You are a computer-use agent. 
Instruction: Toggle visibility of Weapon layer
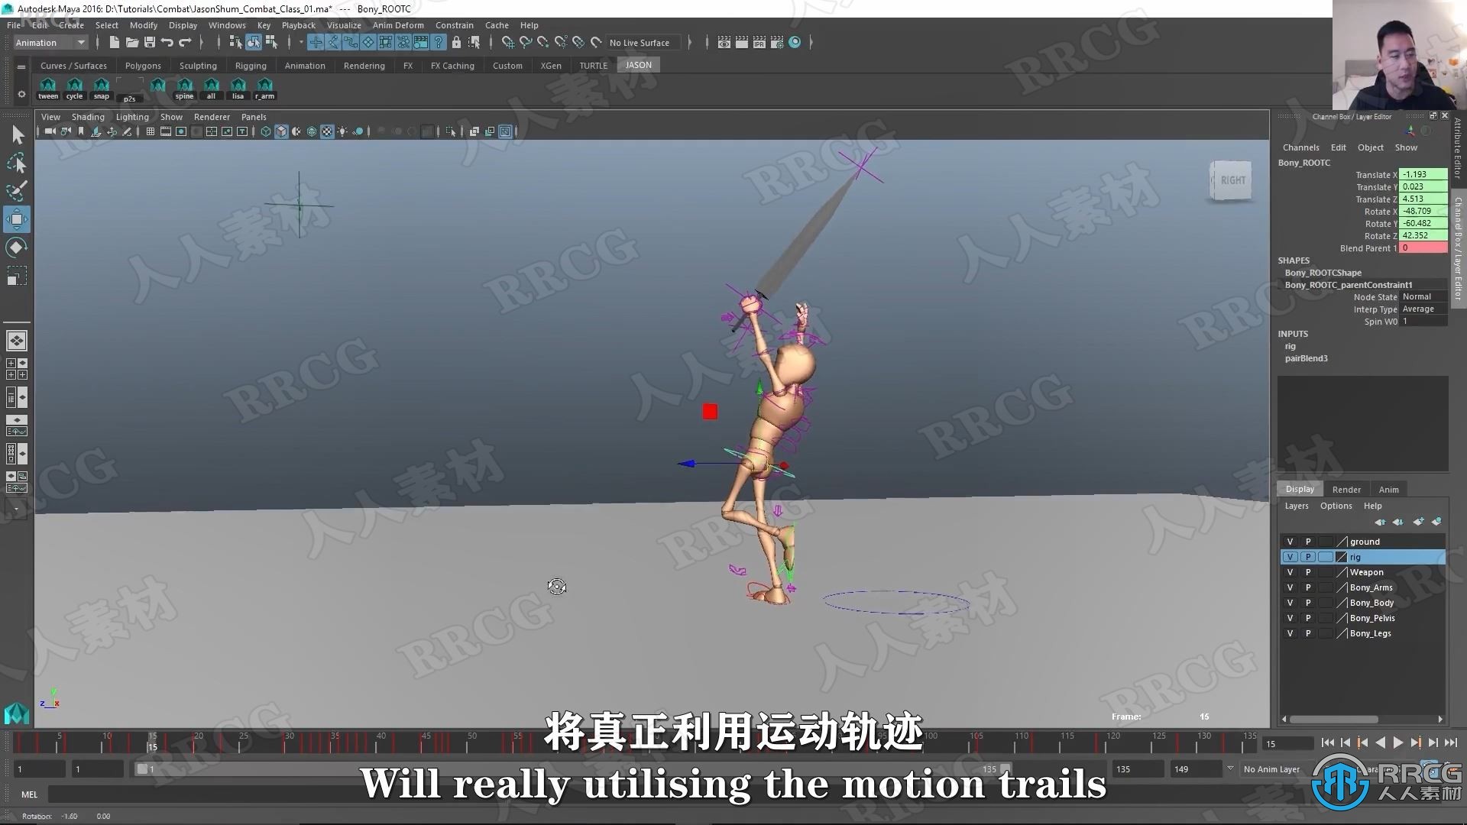point(1291,572)
